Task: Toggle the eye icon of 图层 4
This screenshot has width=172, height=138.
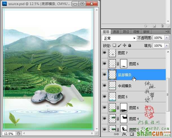Action: pyautogui.click(x=104, y=119)
